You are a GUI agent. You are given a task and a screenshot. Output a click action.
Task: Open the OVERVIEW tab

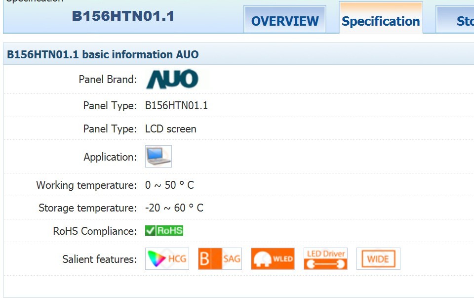pyautogui.click(x=285, y=19)
